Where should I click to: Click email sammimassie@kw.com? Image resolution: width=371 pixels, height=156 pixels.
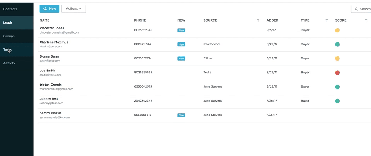[x=54, y=117]
